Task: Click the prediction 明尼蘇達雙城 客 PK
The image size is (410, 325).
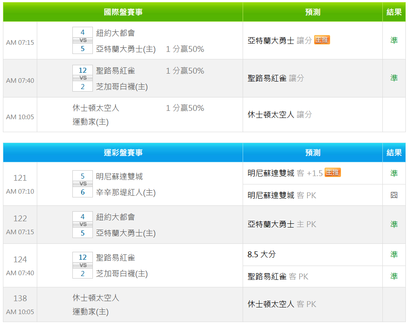Action: click(x=282, y=195)
